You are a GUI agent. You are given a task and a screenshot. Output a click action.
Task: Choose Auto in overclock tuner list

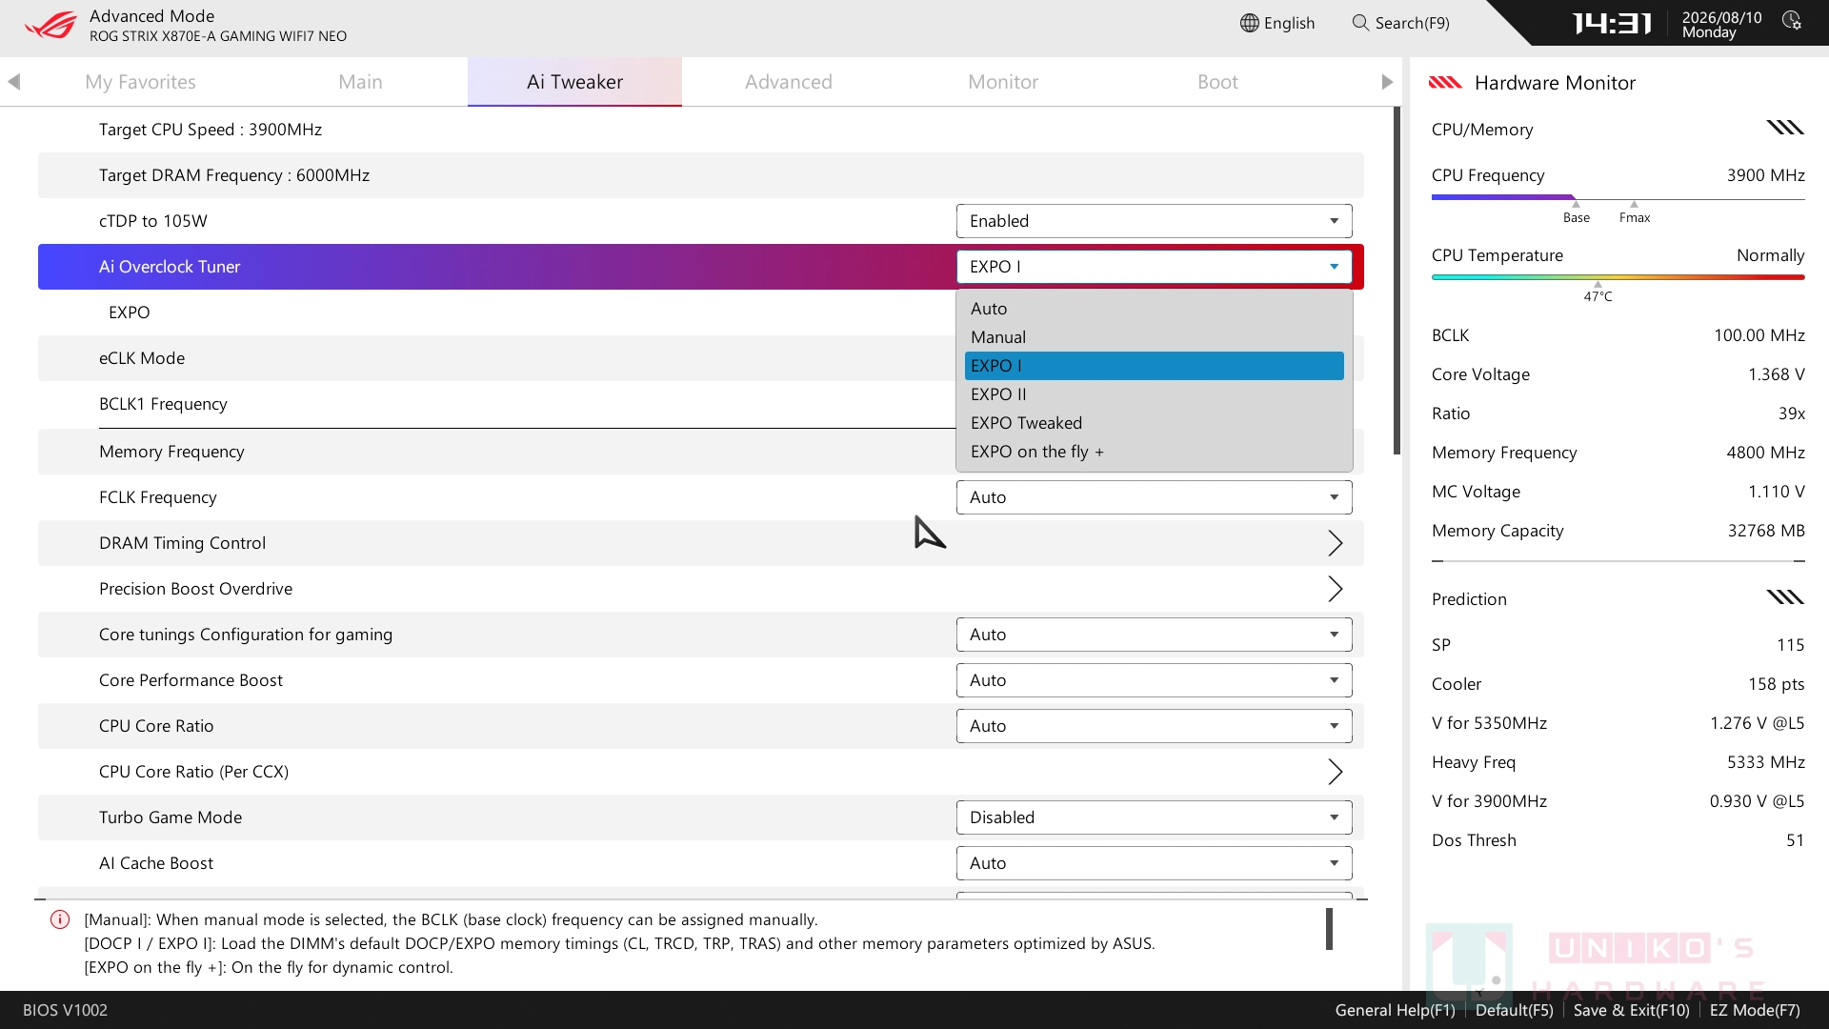1154,309
